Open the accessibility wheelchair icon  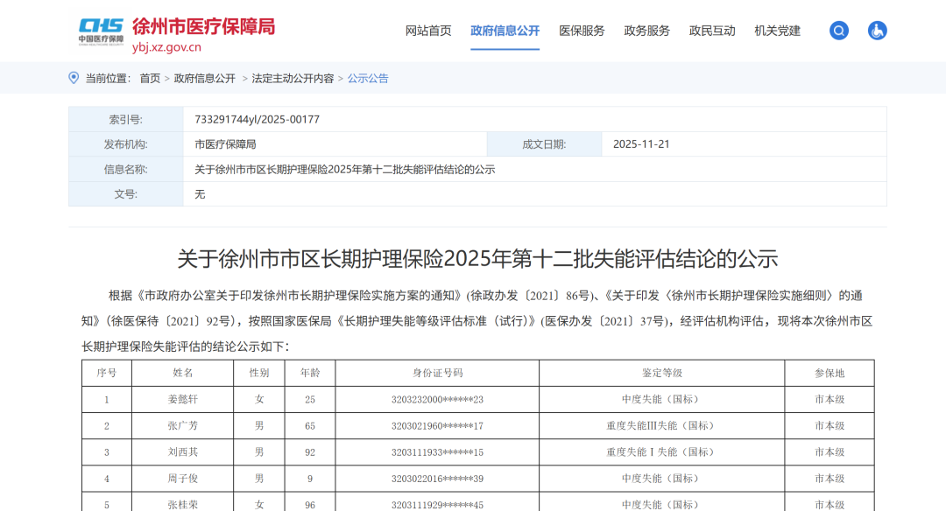pyautogui.click(x=877, y=31)
